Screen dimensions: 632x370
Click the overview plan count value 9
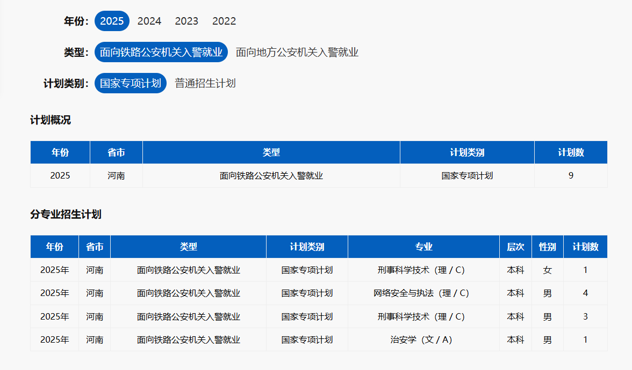pos(571,175)
